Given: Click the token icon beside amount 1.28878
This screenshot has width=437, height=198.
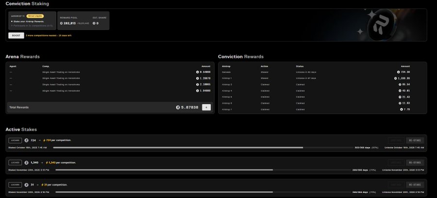Looking at the screenshot, I should (197, 78).
